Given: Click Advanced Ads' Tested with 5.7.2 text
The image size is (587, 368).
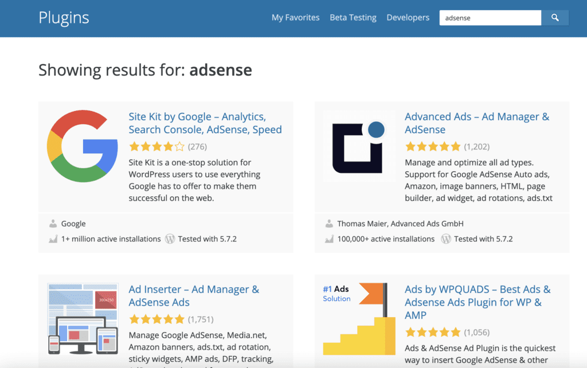Looking at the screenshot, I should (x=483, y=239).
